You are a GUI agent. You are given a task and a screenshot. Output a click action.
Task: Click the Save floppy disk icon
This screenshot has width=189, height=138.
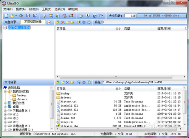28,16
